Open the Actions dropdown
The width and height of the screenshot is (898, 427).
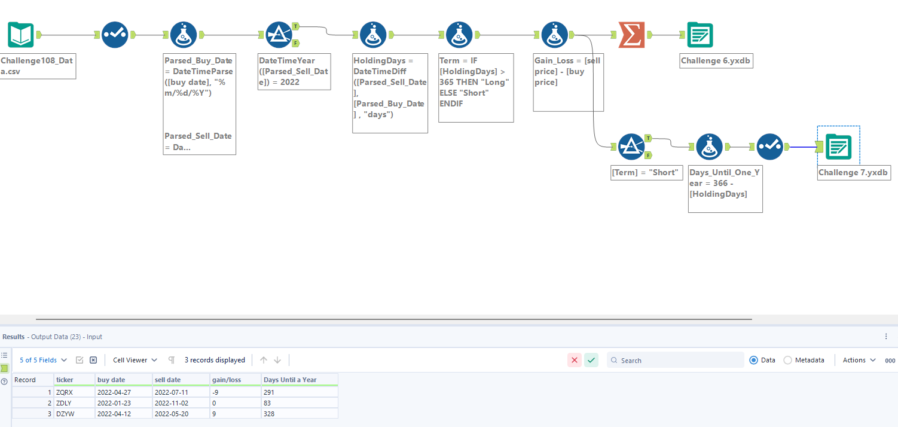click(859, 360)
